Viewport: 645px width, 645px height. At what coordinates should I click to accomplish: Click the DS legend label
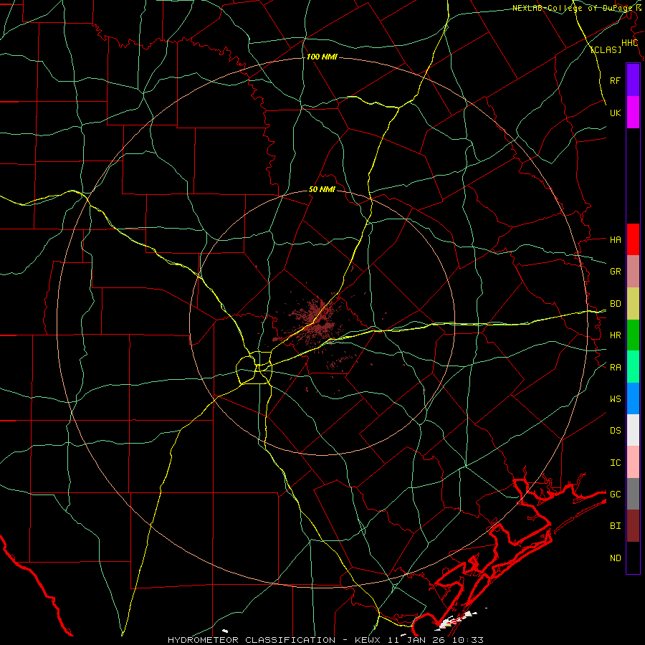pos(615,431)
